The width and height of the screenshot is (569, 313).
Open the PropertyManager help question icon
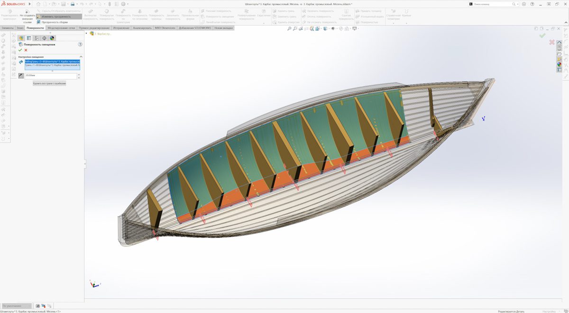pyautogui.click(x=80, y=45)
